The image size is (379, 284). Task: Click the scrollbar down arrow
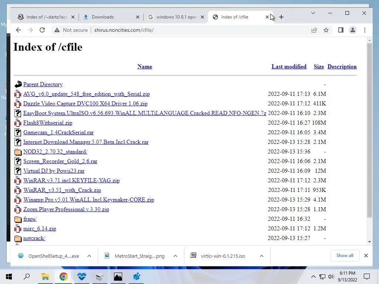pos(369,242)
